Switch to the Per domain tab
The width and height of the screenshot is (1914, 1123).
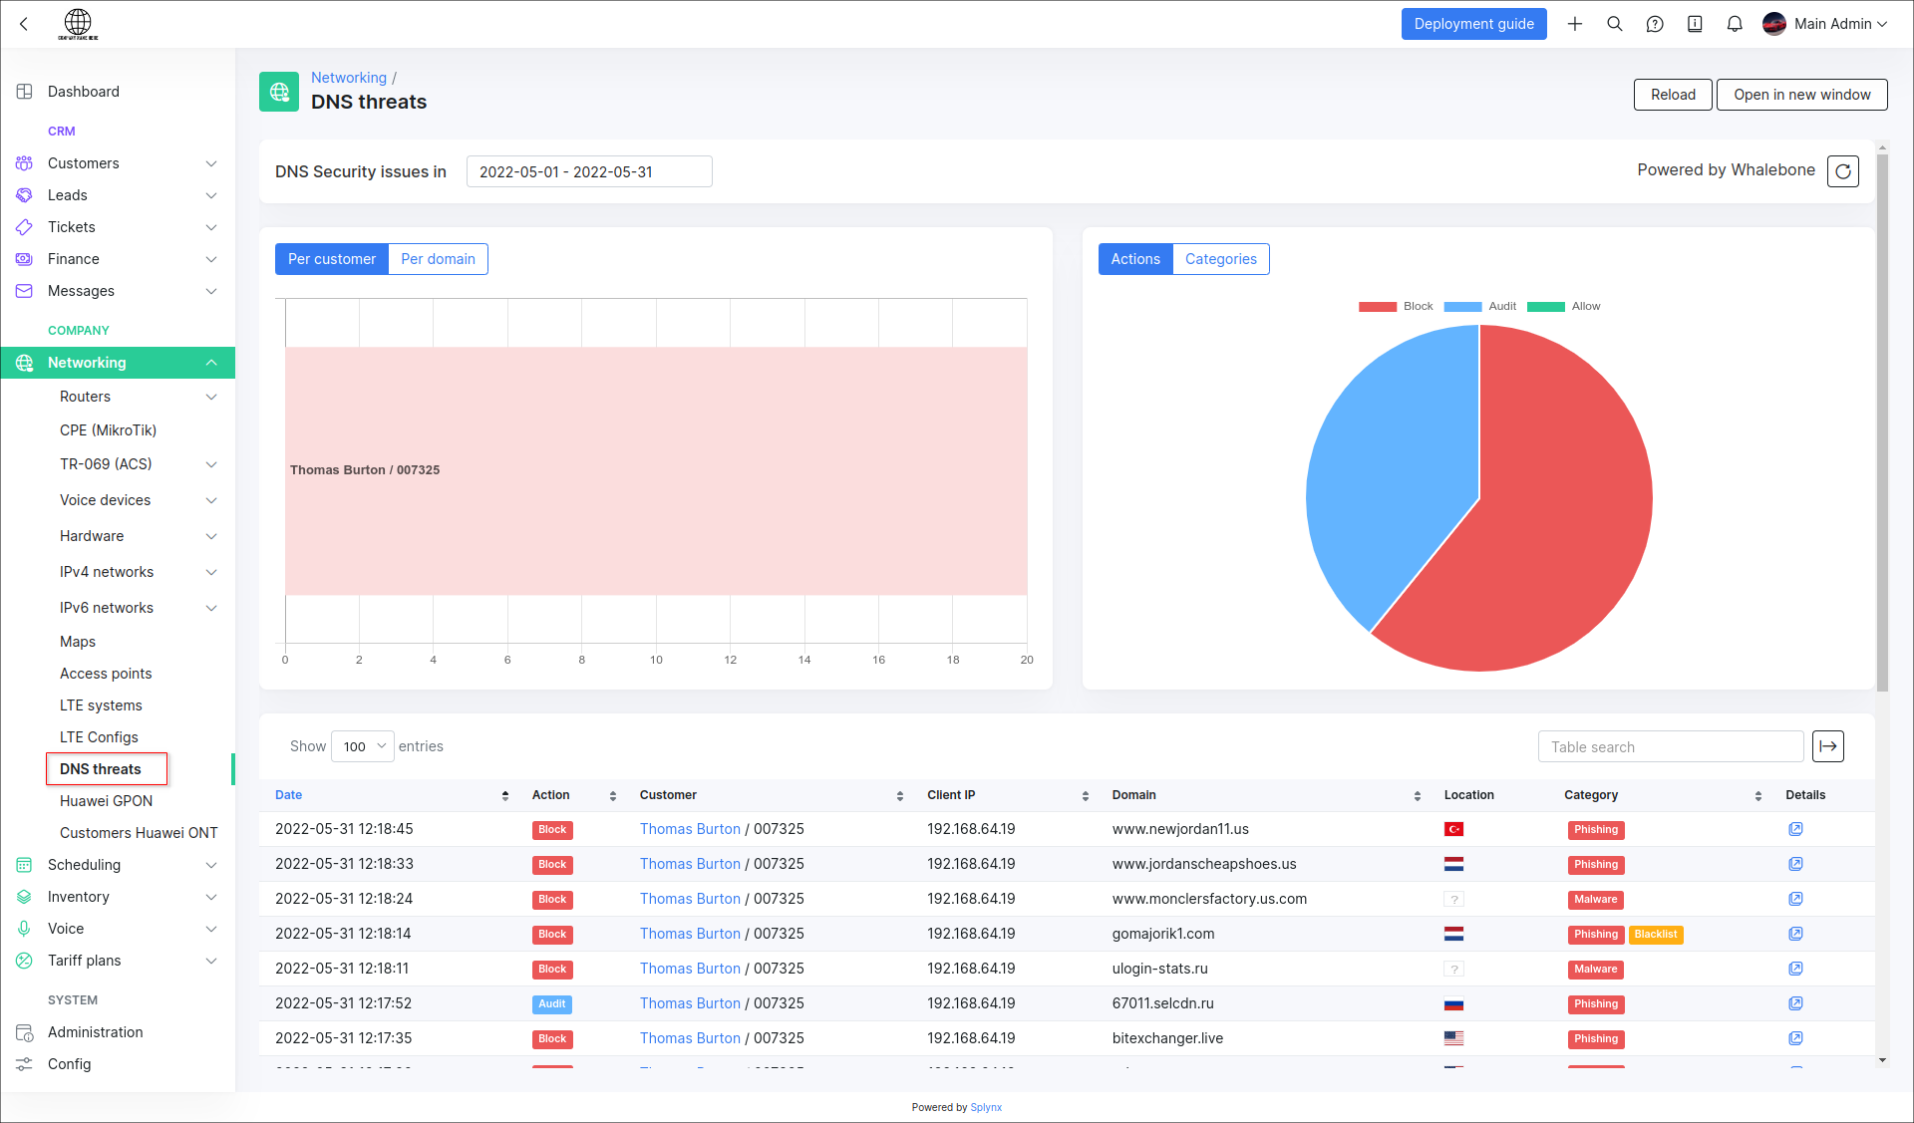[x=438, y=259]
